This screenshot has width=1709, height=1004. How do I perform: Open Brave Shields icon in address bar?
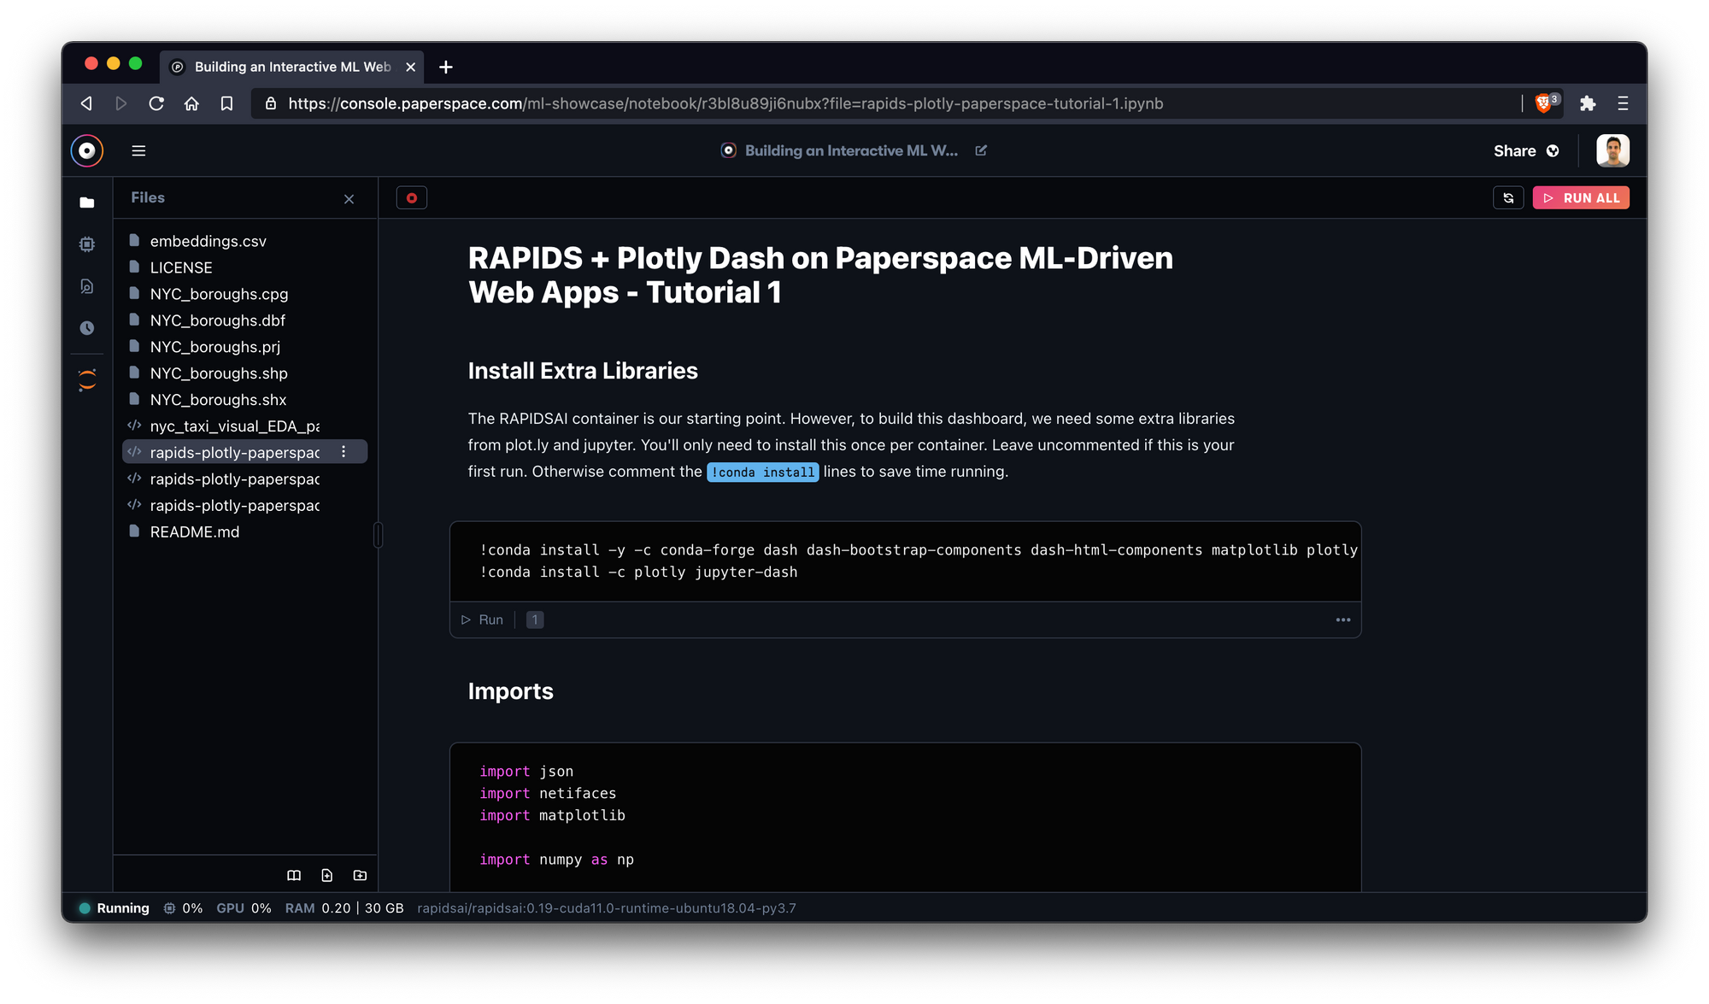pos(1544,103)
